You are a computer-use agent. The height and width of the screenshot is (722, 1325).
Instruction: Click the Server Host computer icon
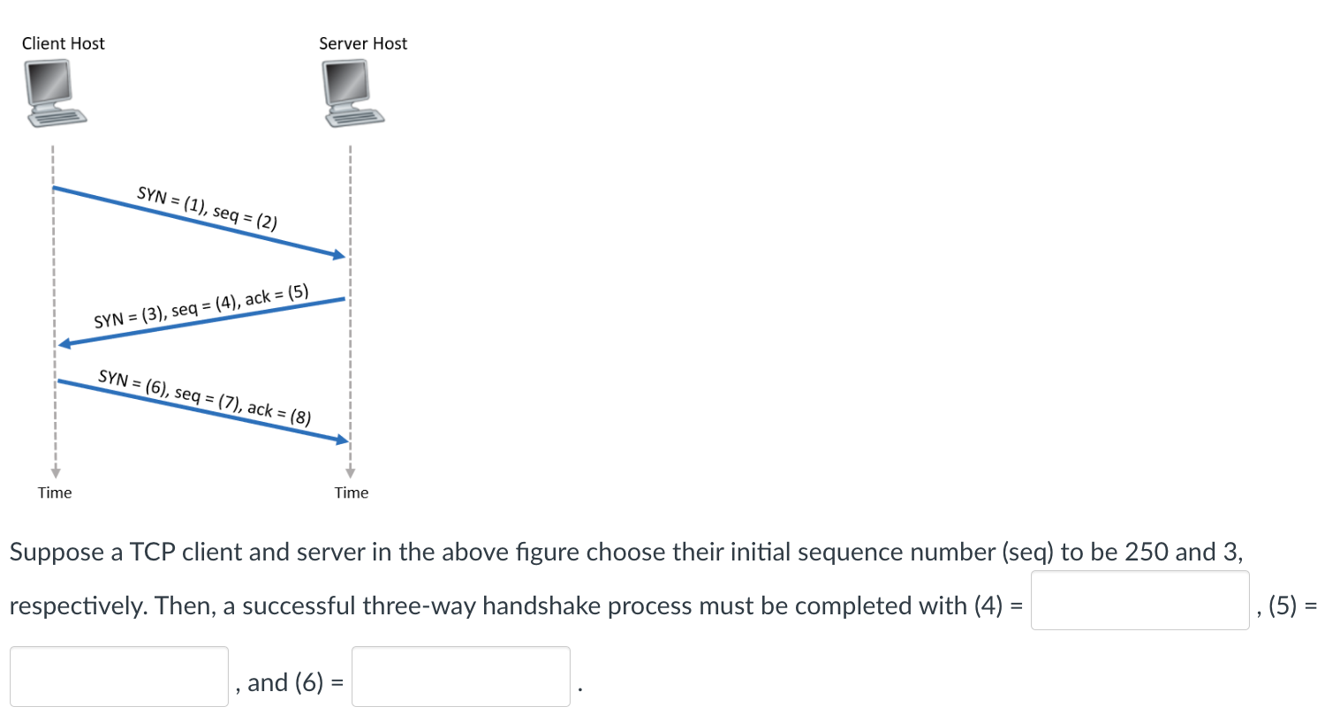352,91
